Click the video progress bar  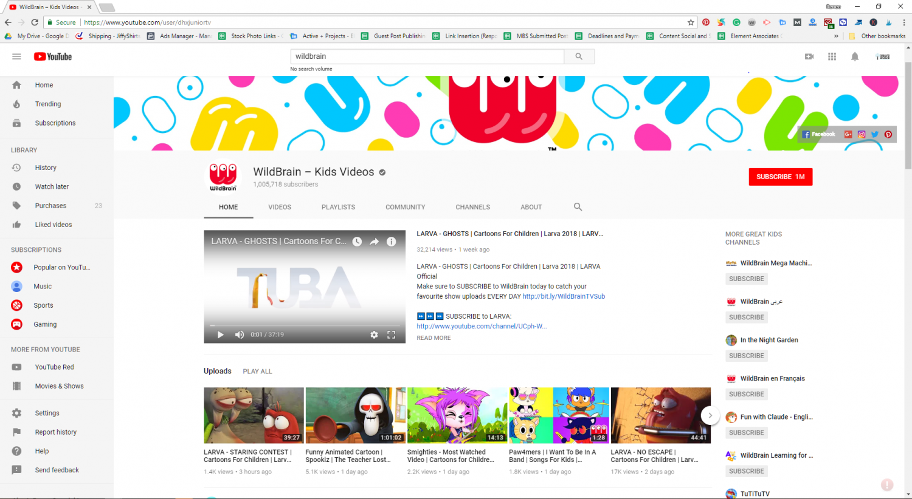(304, 325)
